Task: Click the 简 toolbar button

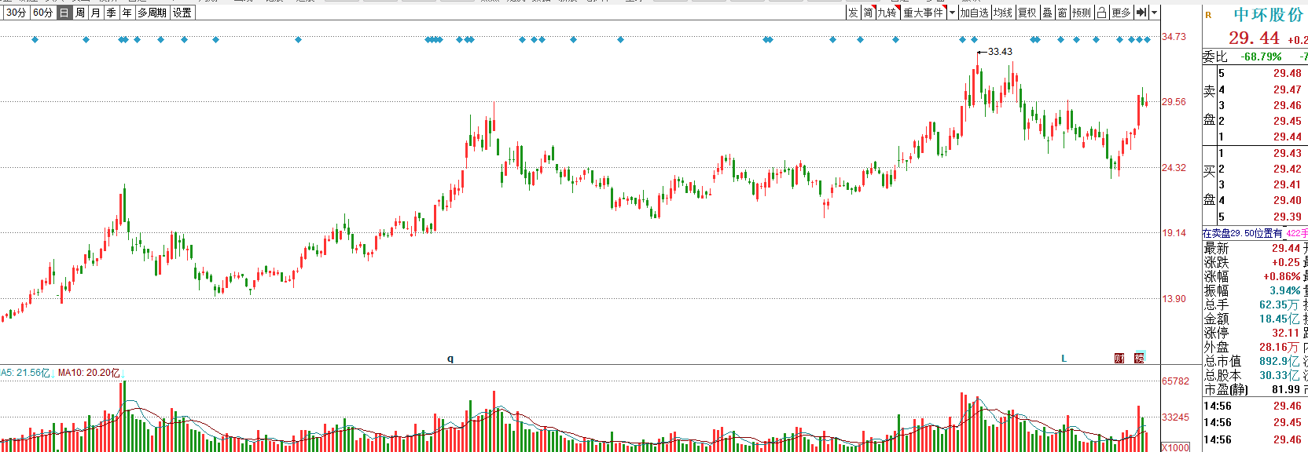Action: (869, 13)
